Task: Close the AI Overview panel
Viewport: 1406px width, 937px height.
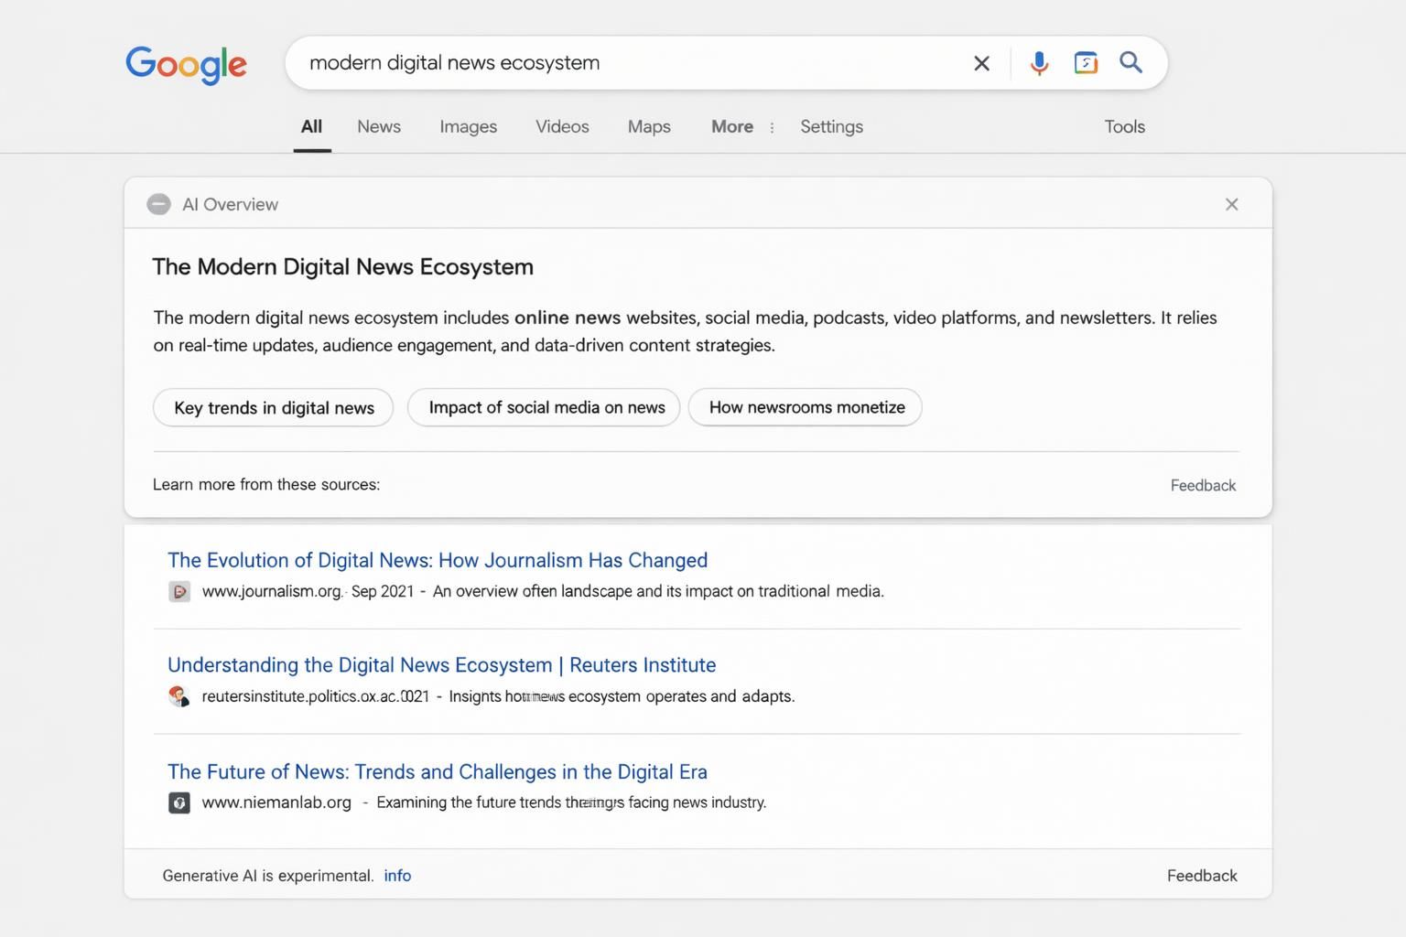Action: pos(1232,204)
